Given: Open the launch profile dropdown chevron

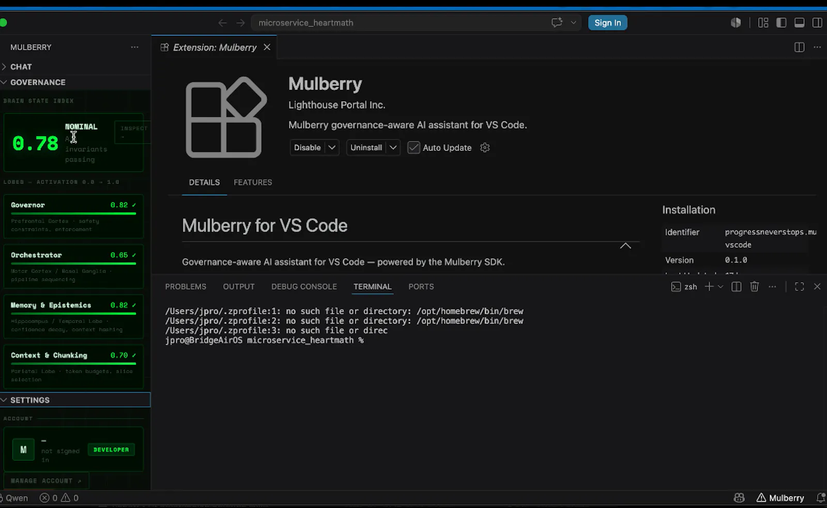Looking at the screenshot, I should [x=721, y=286].
